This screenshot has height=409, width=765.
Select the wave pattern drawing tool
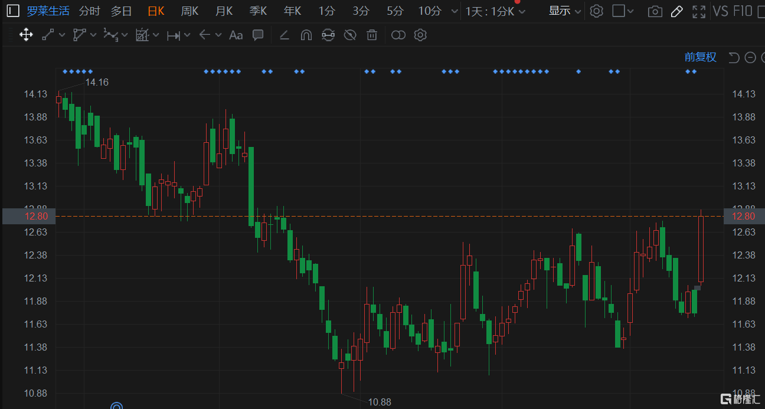pyautogui.click(x=110, y=35)
